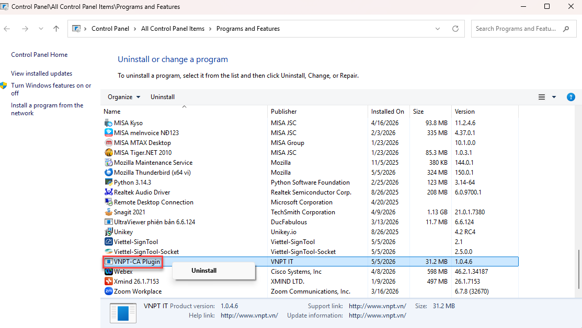Open the help question mark icon
582x328 pixels.
[x=571, y=97]
